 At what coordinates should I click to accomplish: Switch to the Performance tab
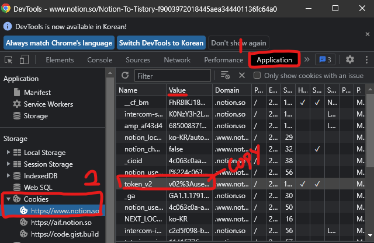pos(224,60)
